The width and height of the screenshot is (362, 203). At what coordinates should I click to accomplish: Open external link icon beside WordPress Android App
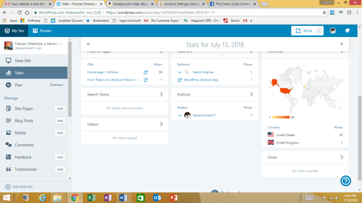179,80
